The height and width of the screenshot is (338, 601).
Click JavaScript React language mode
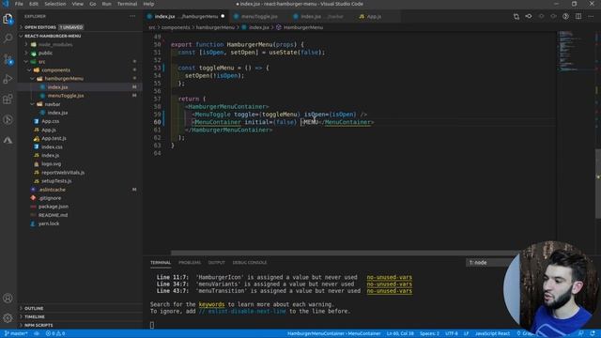point(492,333)
